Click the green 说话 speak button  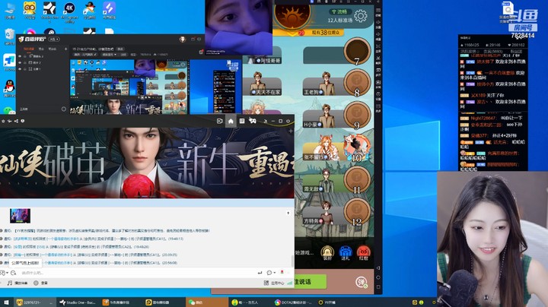(x=310, y=281)
